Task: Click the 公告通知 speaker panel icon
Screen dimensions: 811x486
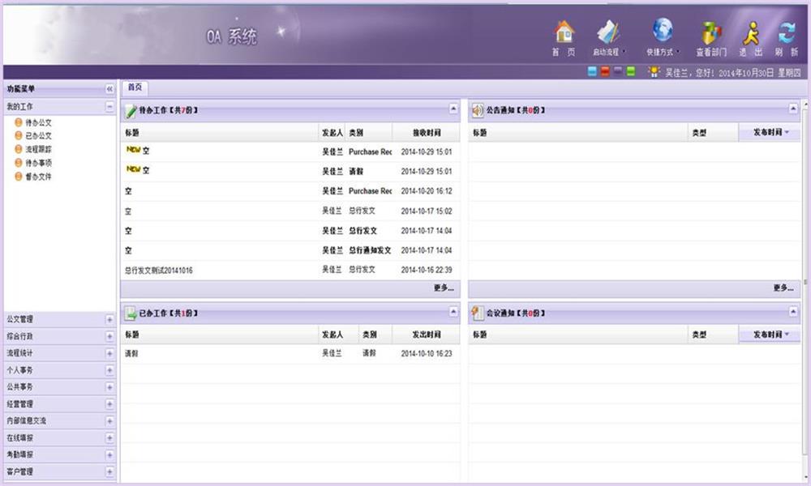Action: pyautogui.click(x=478, y=110)
